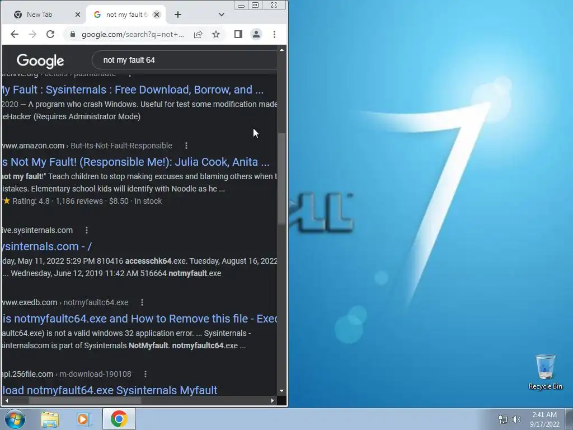The width and height of the screenshot is (573, 430).
Task: Bookmark this page with the star icon
Action: click(x=216, y=34)
